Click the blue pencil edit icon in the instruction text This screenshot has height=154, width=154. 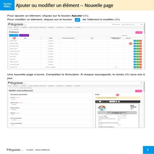click(78, 20)
